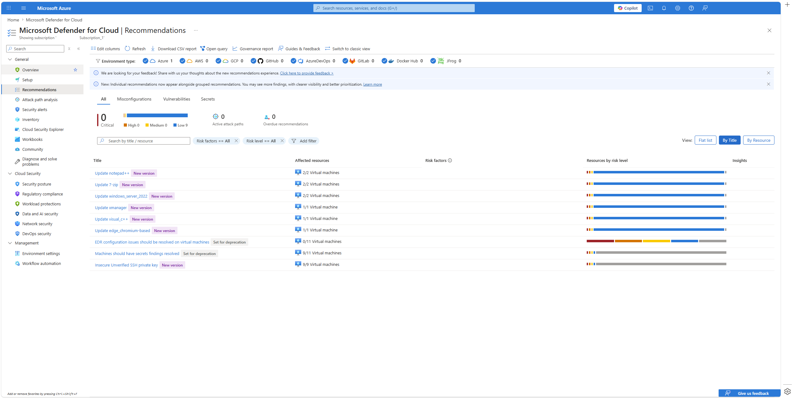Image resolution: width=794 pixels, height=398 pixels.
Task: Click Add filter
Action: coord(304,141)
